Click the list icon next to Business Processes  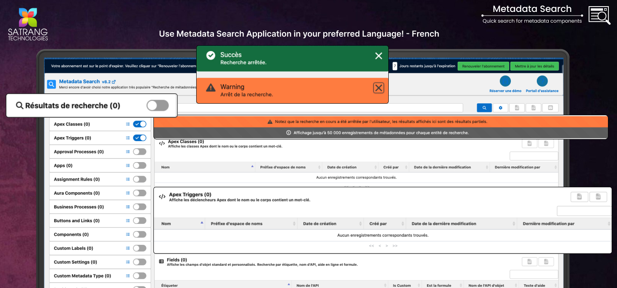[128, 207]
